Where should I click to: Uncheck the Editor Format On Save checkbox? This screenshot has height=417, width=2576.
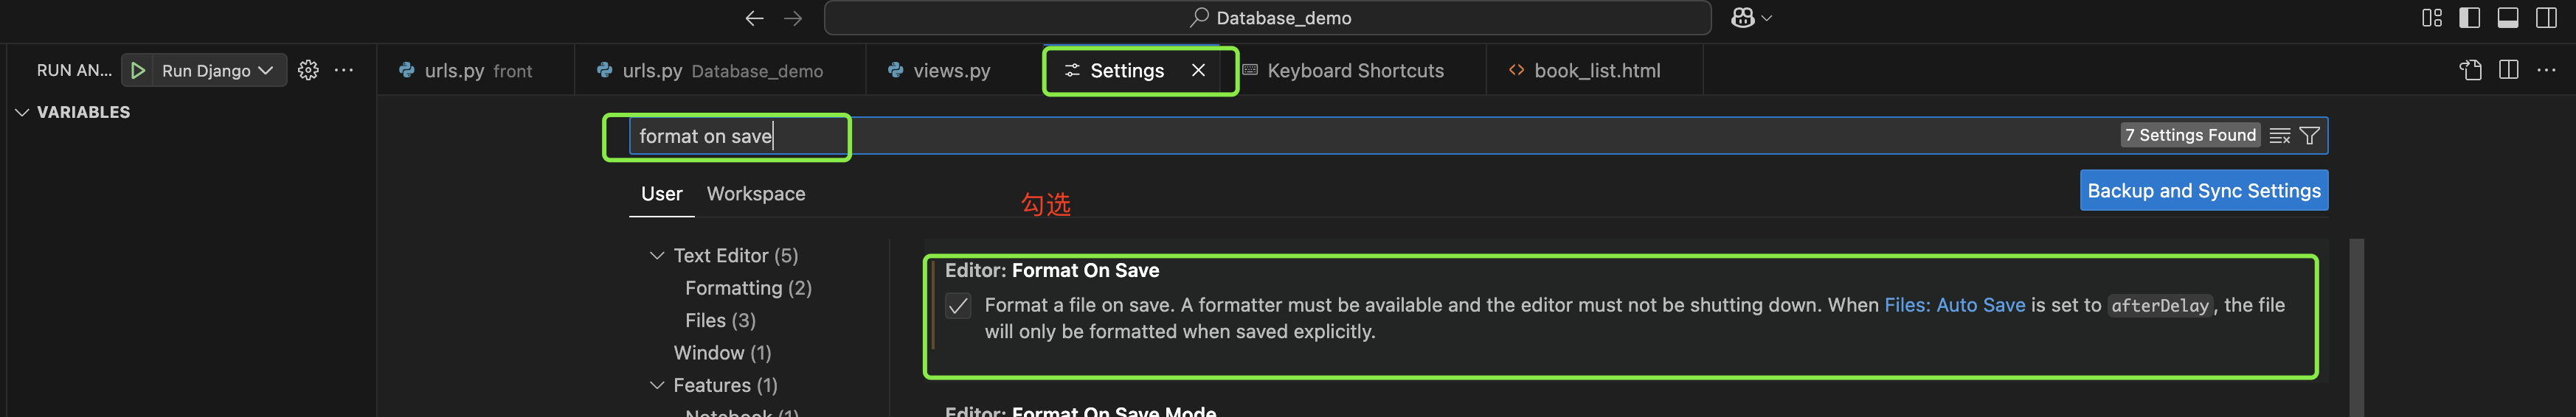click(957, 306)
